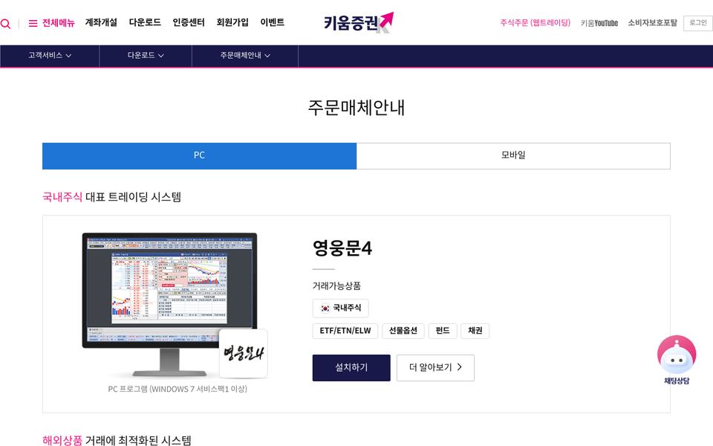713x446 pixels.
Task: Open 다운로드 in top navigation
Action: 145,22
